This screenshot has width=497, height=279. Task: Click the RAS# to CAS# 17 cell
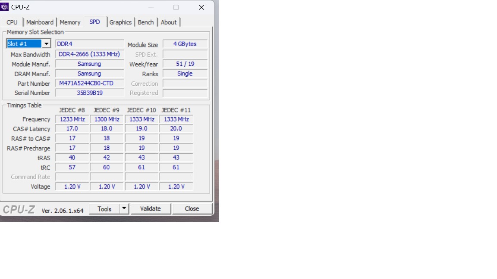tap(72, 138)
